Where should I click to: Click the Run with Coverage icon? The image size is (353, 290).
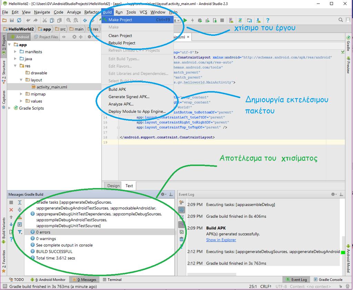coord(207,20)
